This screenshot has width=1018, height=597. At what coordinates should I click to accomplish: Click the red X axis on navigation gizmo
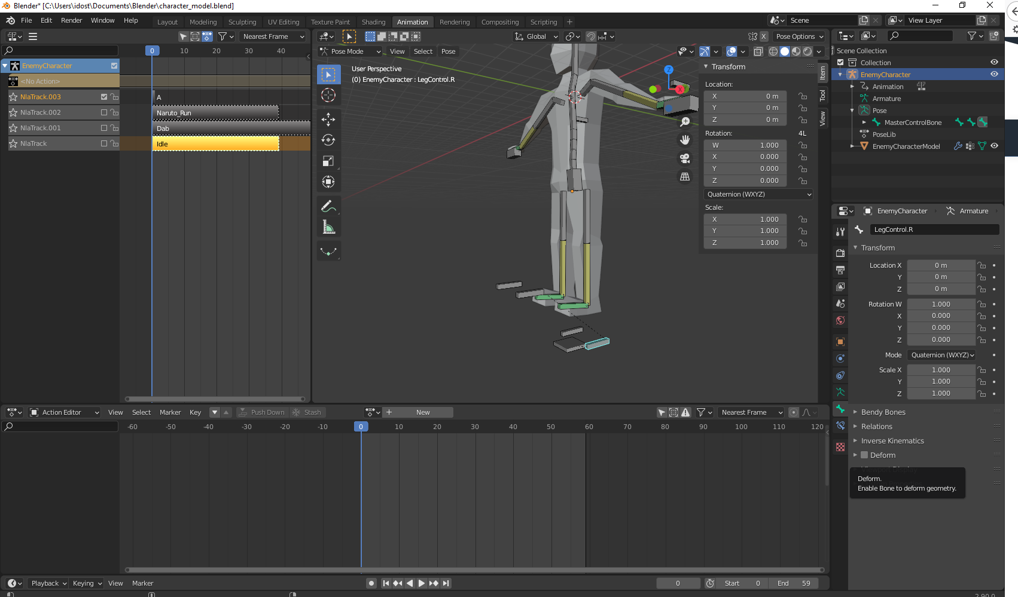[680, 90]
